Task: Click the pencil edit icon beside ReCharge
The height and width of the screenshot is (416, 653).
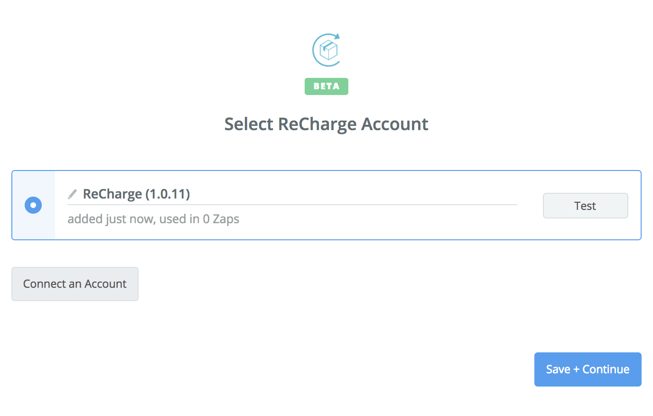Action: [72, 194]
